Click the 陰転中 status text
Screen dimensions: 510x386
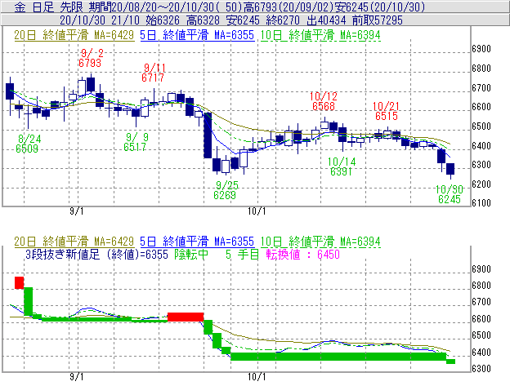click(x=191, y=254)
